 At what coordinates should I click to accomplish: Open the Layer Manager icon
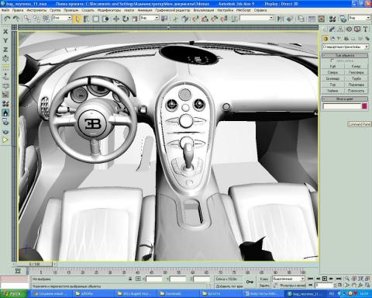click(x=301, y=19)
